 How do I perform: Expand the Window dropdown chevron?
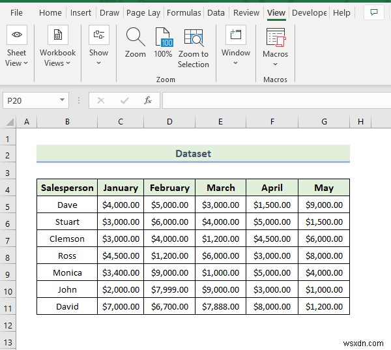[236, 63]
